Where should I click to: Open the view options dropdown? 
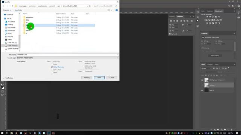(111, 10)
